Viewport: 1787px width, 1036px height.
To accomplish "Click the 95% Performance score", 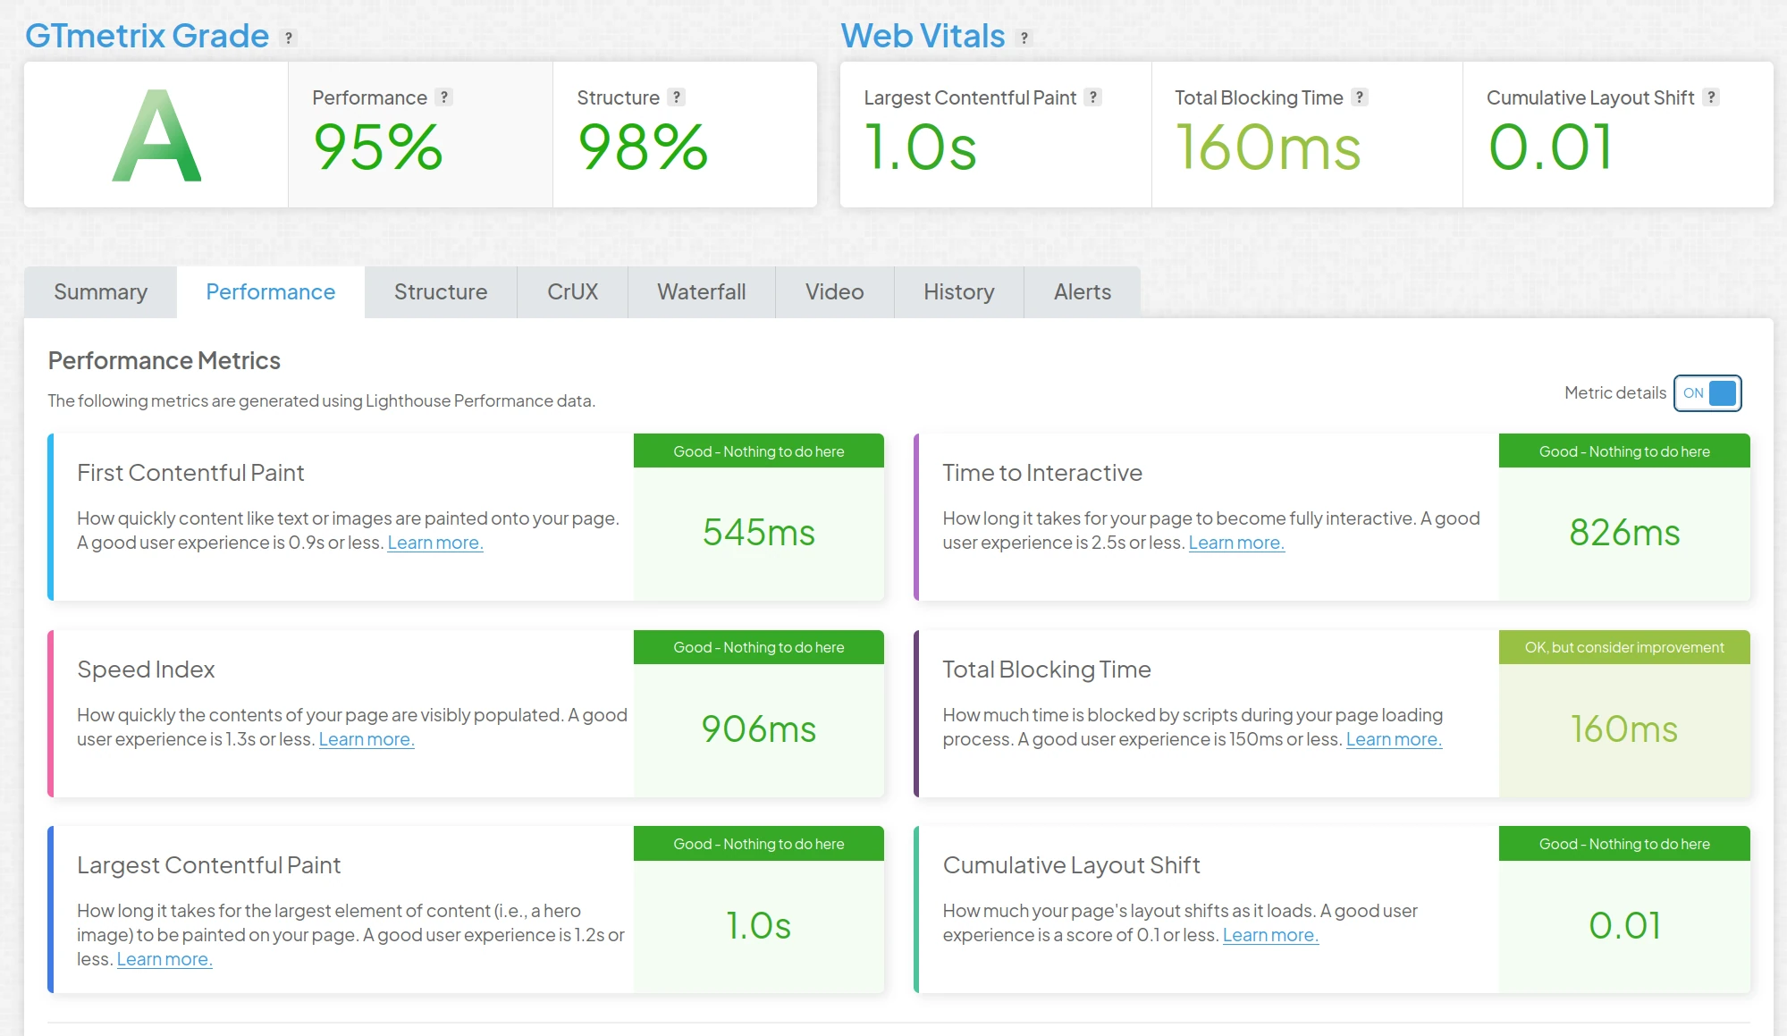I will 378,147.
